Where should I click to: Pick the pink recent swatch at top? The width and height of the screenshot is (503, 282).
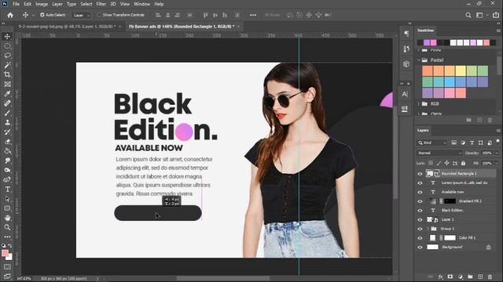coord(433,42)
